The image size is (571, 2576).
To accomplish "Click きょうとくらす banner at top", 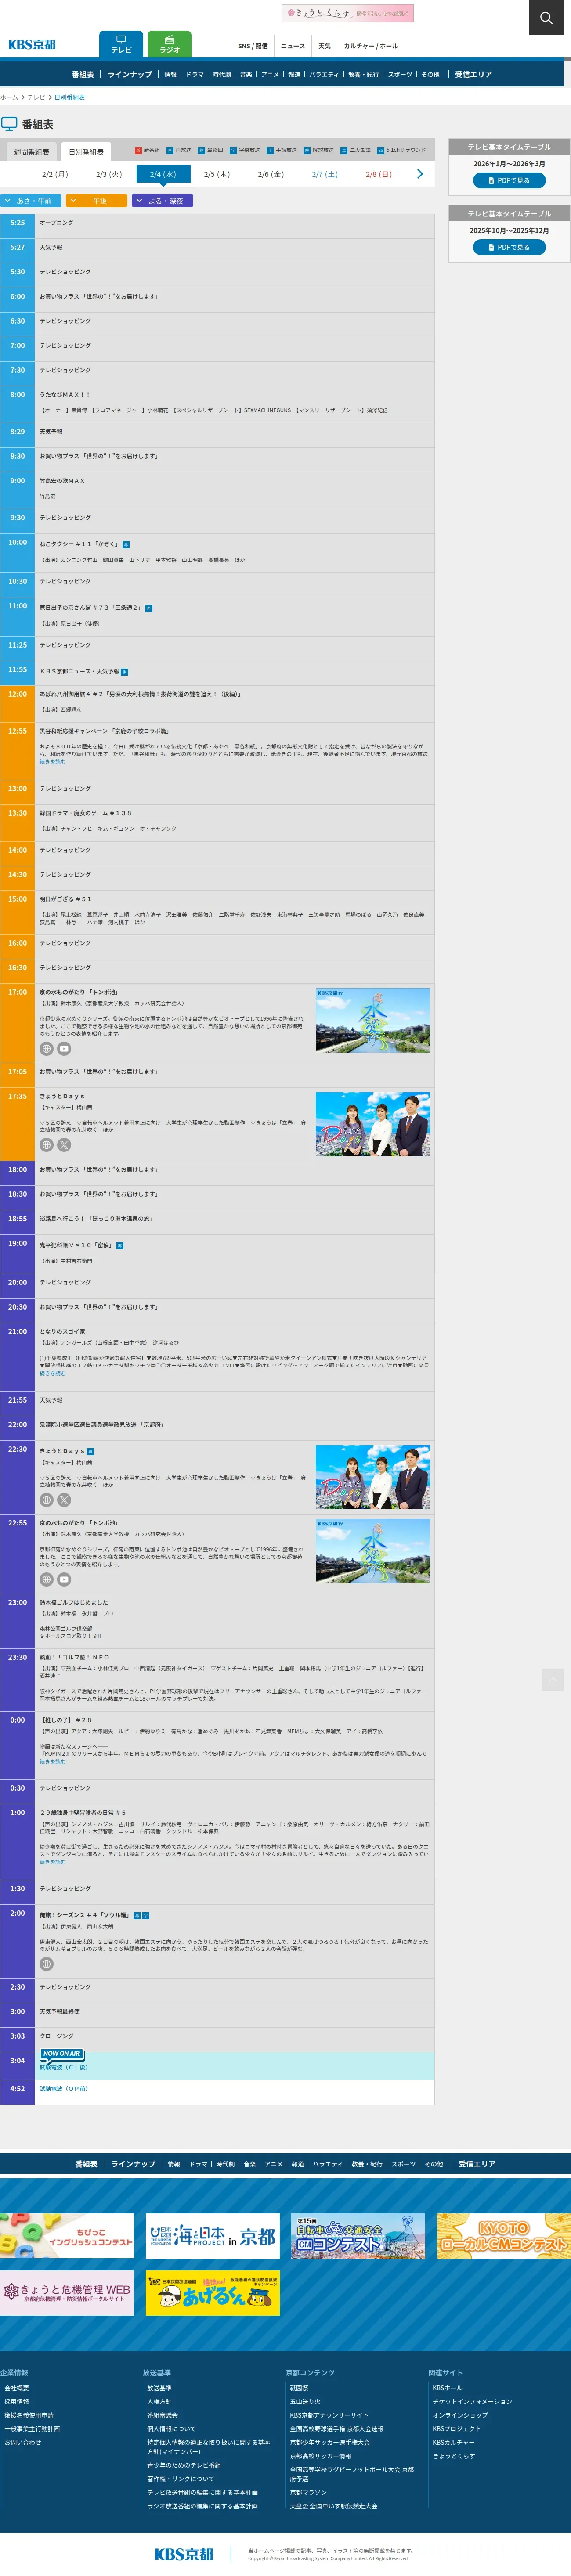I will [x=348, y=13].
